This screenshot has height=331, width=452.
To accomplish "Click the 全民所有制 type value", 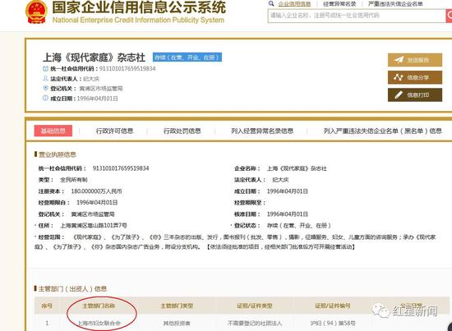I will click(x=74, y=180).
